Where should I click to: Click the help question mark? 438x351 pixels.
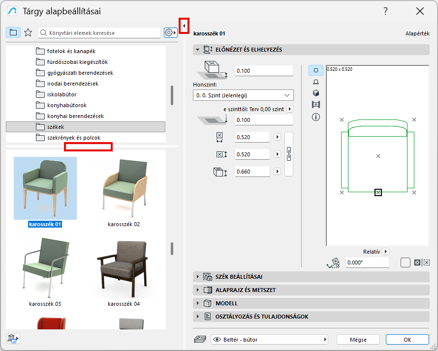(x=385, y=11)
